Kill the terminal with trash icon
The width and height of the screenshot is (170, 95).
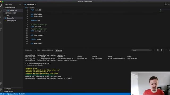point(162,50)
